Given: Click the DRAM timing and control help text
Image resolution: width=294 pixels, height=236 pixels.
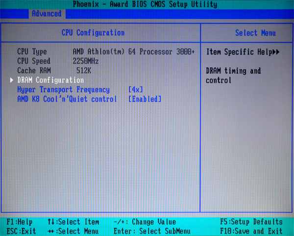Looking at the screenshot, I should click(233, 76).
